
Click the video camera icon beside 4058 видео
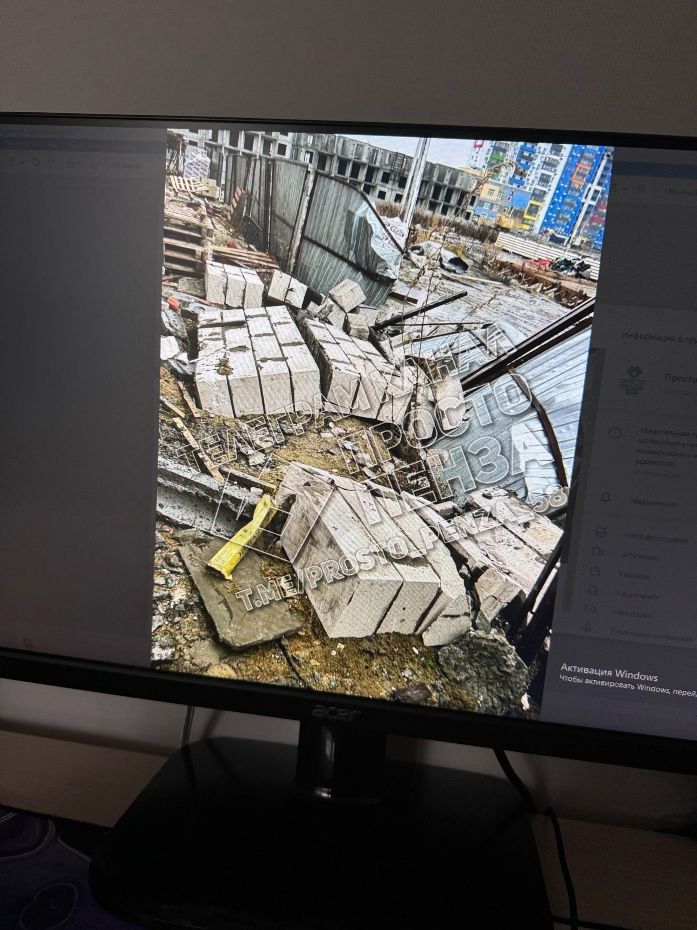598,552
